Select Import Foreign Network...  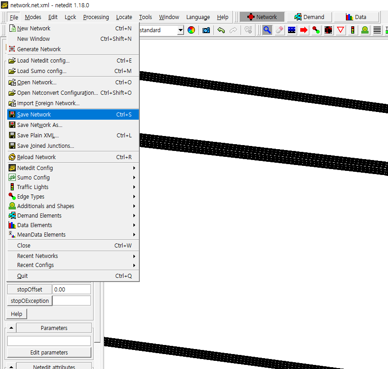tap(73, 103)
